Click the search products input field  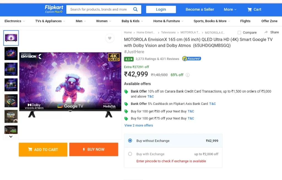100,9
